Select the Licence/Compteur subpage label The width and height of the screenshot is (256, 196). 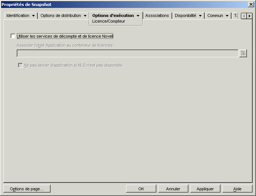[109, 21]
